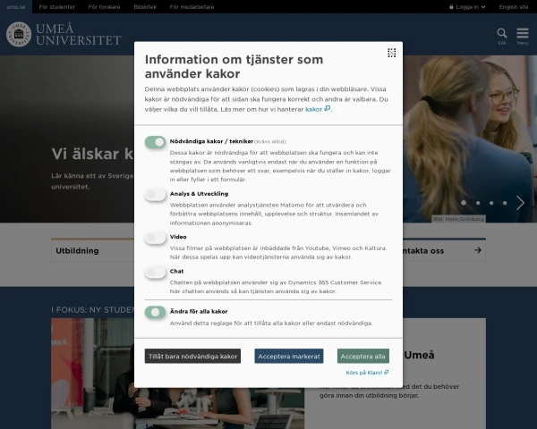537x429 pixels.
Task: Click the grid icon in cookie dialog
Action: pos(391,53)
